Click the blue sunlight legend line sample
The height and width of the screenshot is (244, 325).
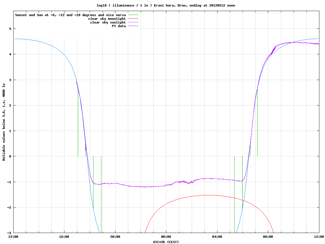(x=133, y=22)
